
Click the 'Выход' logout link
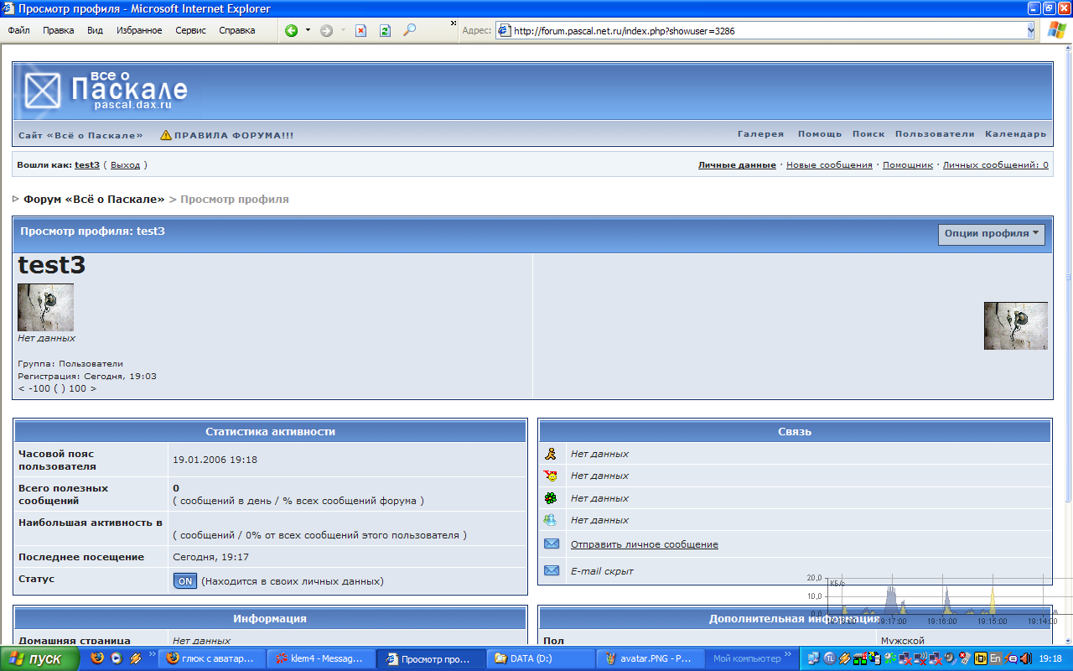click(125, 165)
